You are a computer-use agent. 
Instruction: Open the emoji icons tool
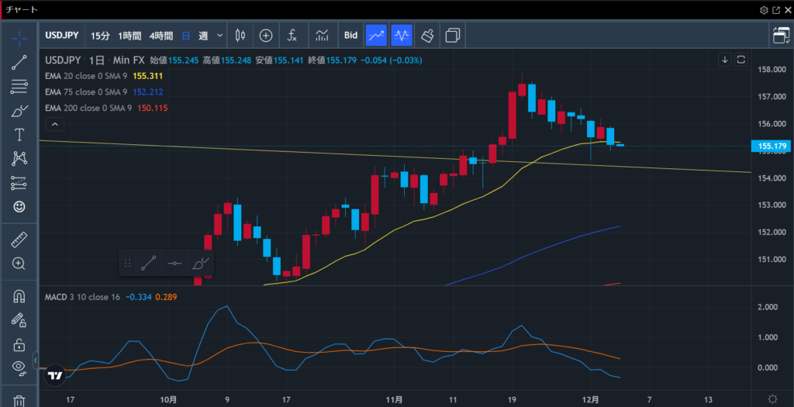pos(19,206)
